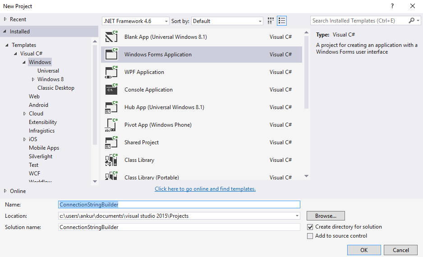Image resolution: width=423 pixels, height=257 pixels.
Task: Click the Pivot App template icon
Action: (x=111, y=125)
